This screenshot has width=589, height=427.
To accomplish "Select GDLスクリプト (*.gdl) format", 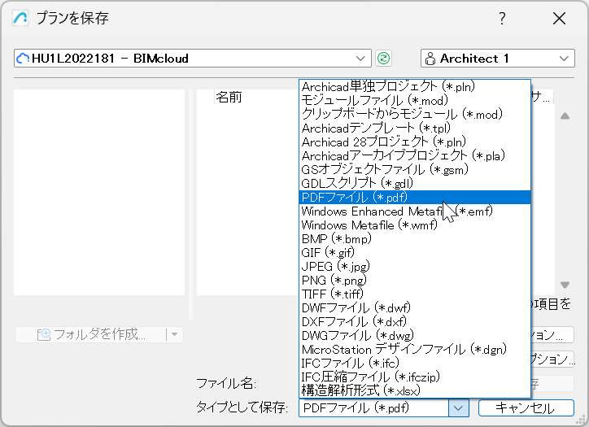I will pyautogui.click(x=415, y=183).
